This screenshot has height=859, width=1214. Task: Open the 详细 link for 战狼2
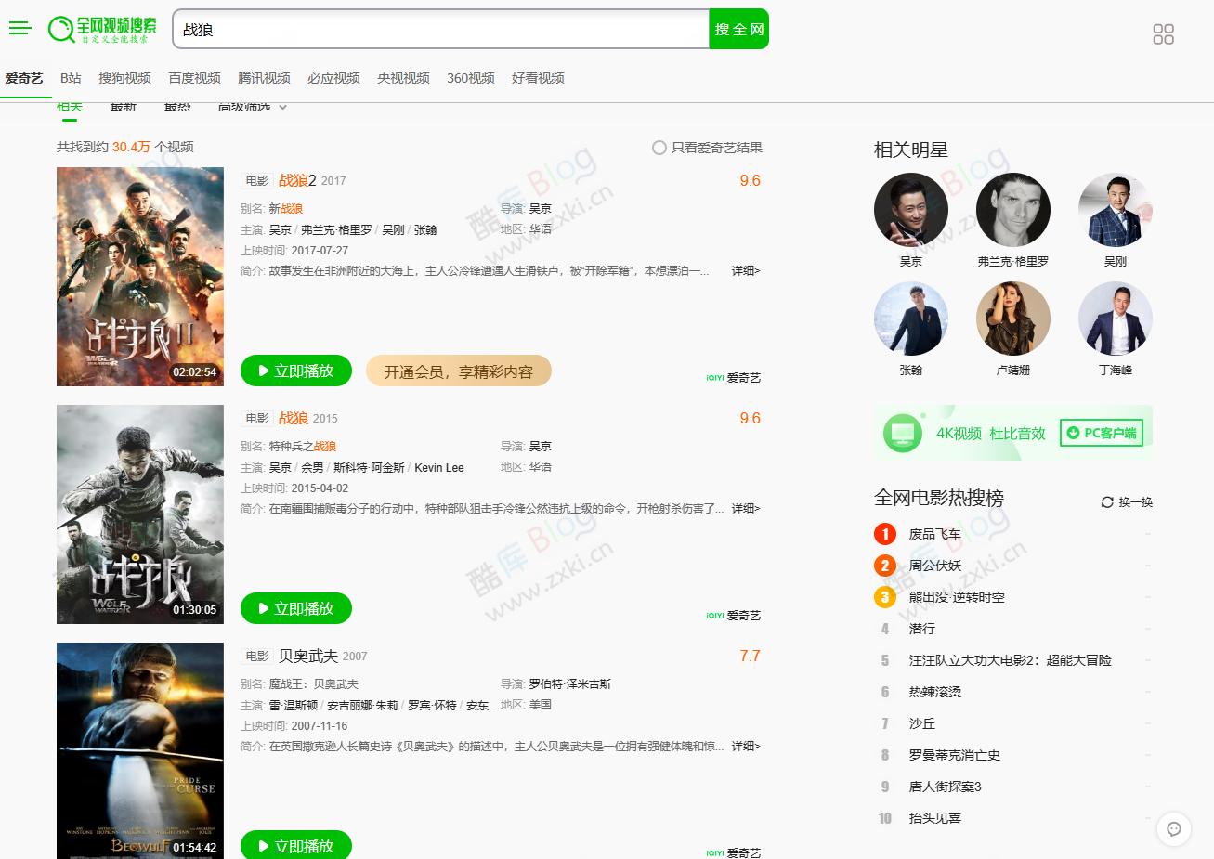tap(742, 270)
